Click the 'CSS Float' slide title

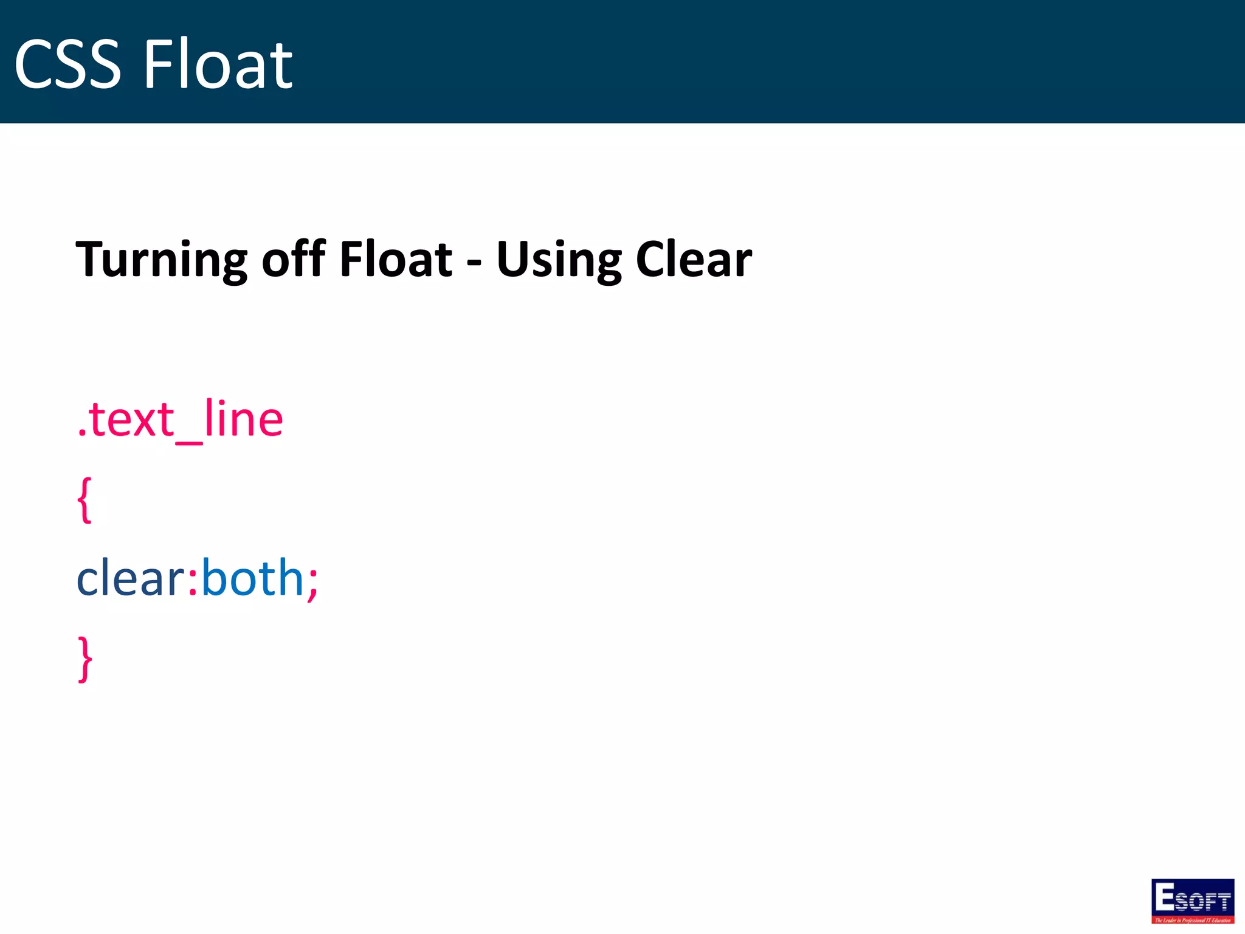click(153, 64)
